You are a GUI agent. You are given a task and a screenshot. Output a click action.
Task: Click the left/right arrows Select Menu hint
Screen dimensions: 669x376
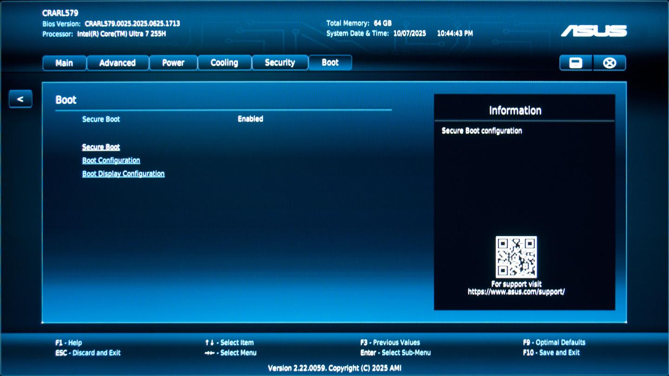click(x=230, y=353)
